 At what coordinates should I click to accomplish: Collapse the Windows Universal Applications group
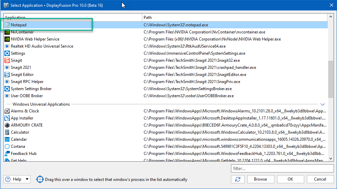(x=322, y=104)
